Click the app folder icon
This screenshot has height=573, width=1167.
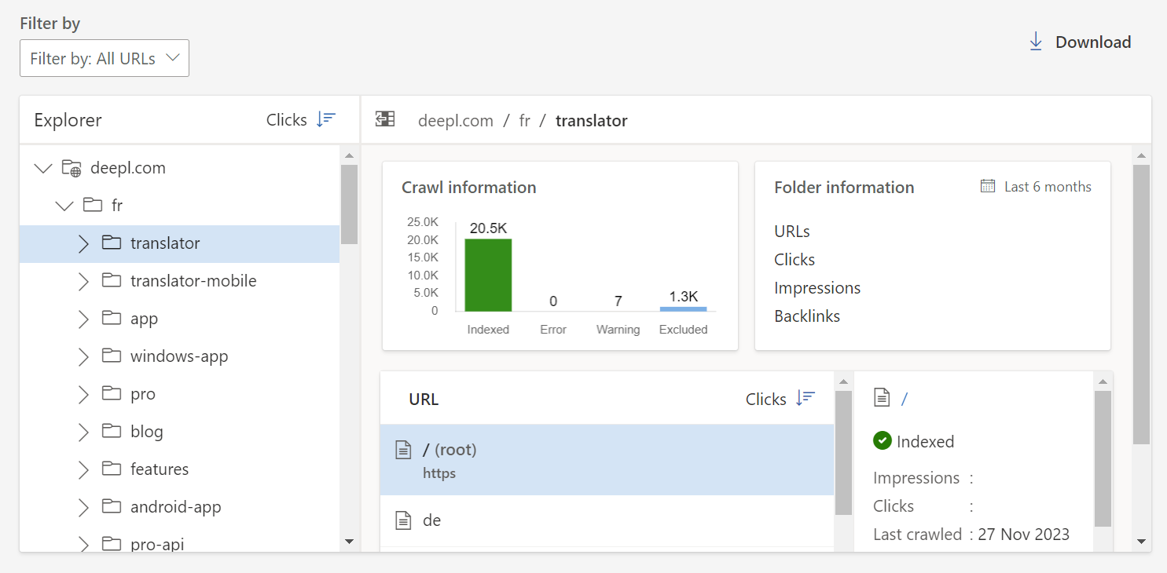coord(112,318)
